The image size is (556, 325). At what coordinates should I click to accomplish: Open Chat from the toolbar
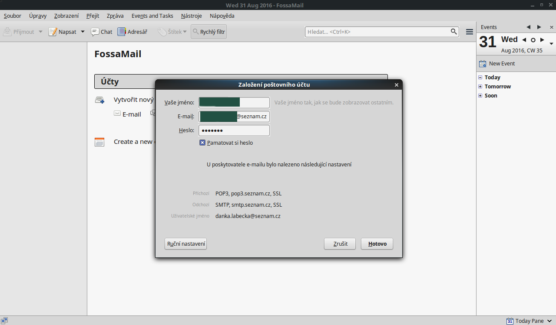102,32
